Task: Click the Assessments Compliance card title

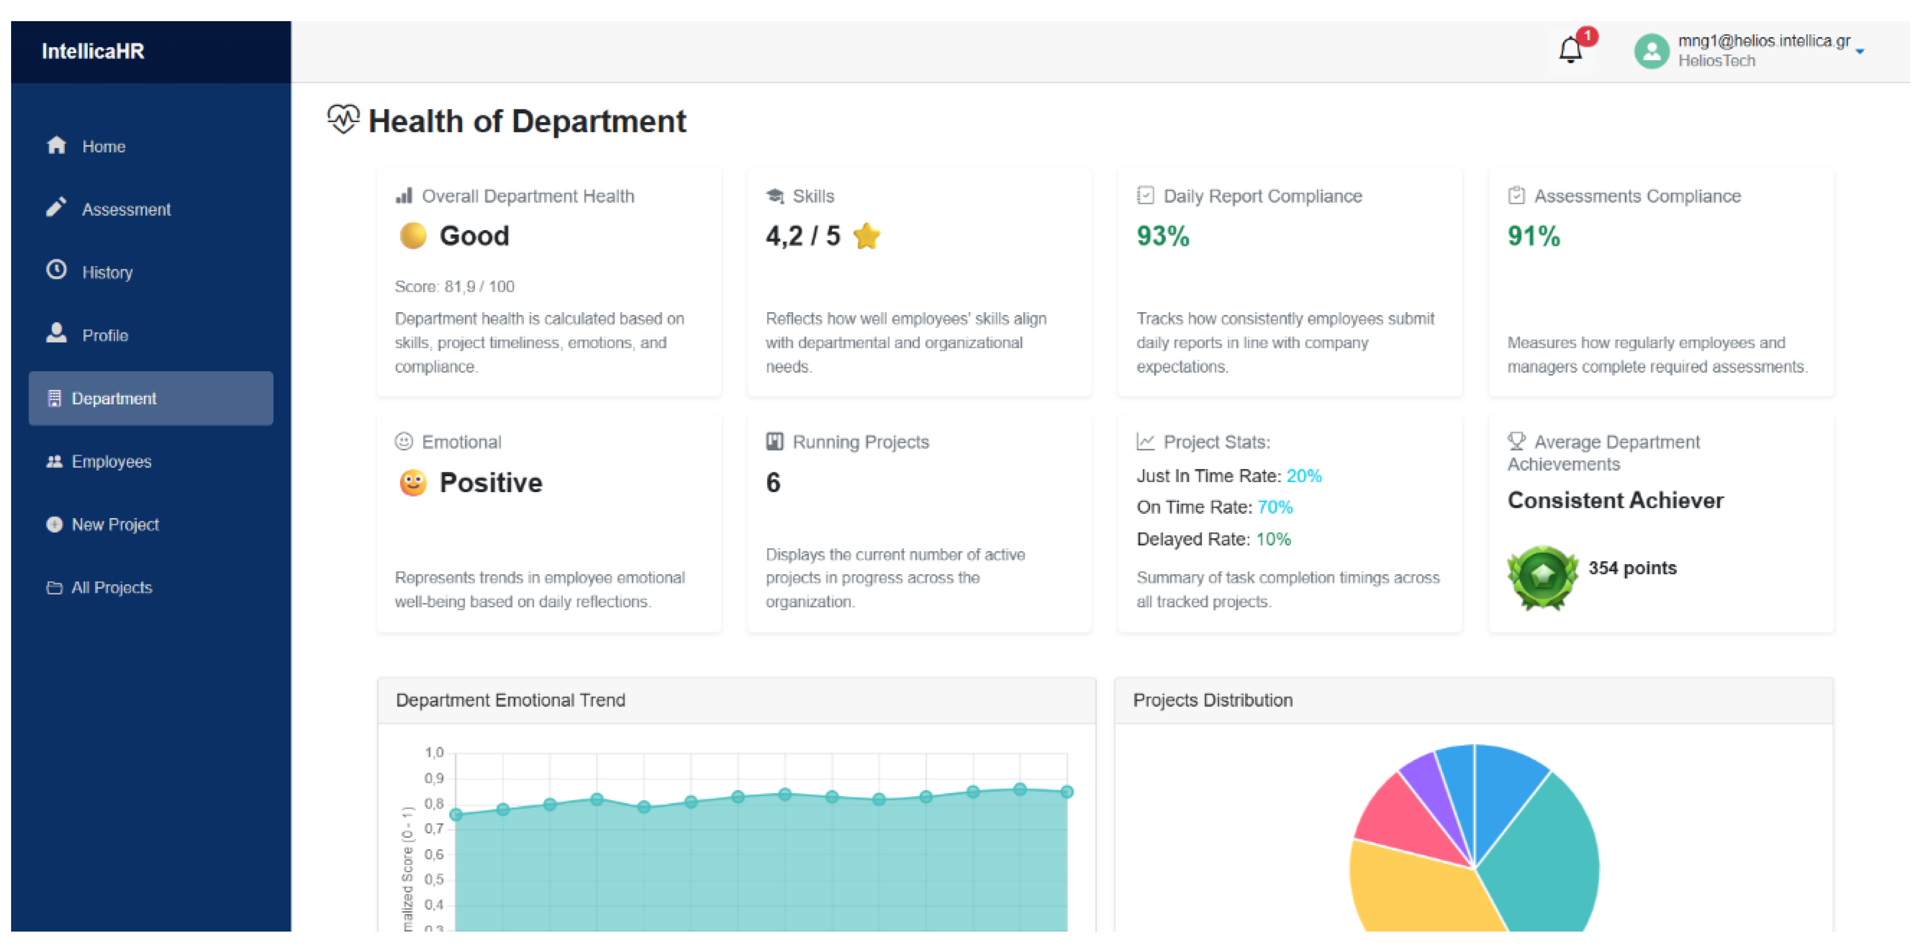Action: point(1637,195)
